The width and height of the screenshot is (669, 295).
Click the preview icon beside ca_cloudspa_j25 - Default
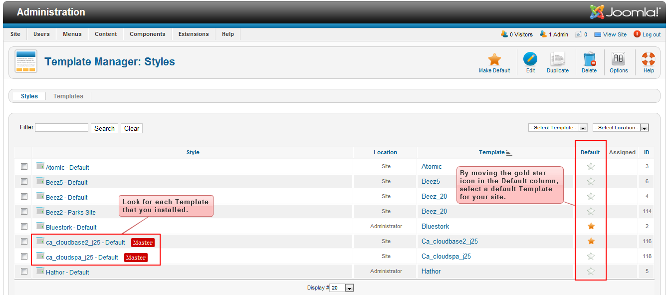40,256
